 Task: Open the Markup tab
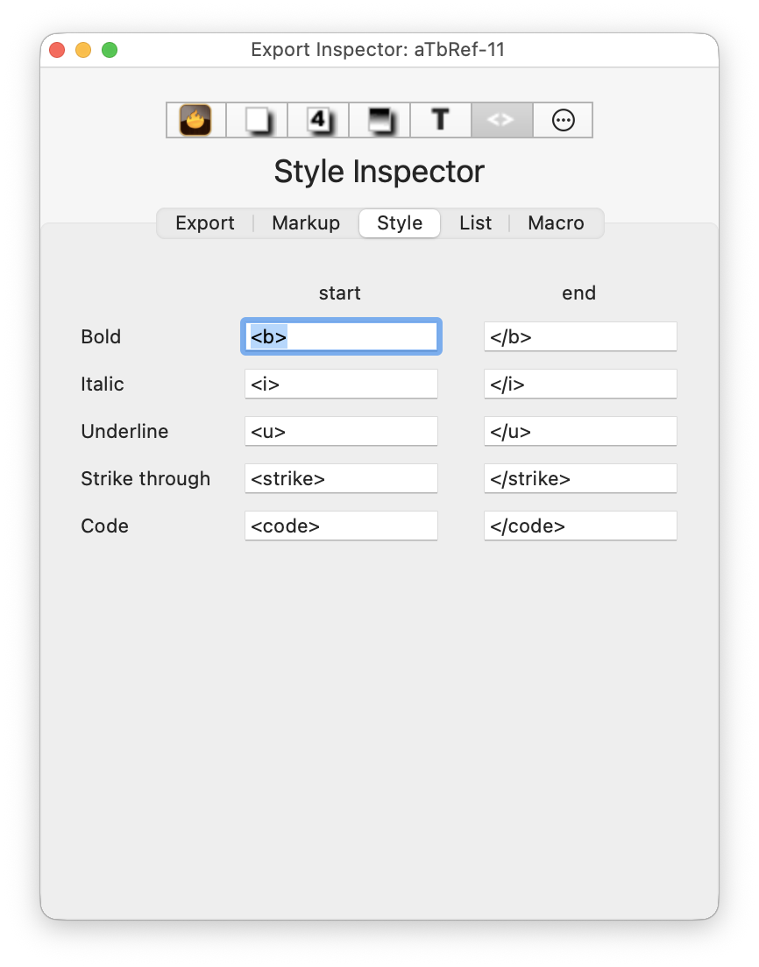tap(305, 223)
